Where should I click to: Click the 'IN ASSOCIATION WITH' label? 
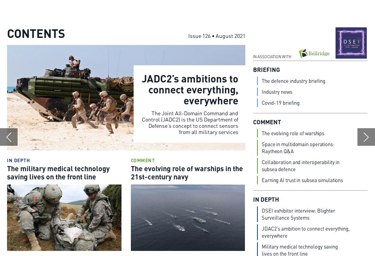[x=272, y=57]
